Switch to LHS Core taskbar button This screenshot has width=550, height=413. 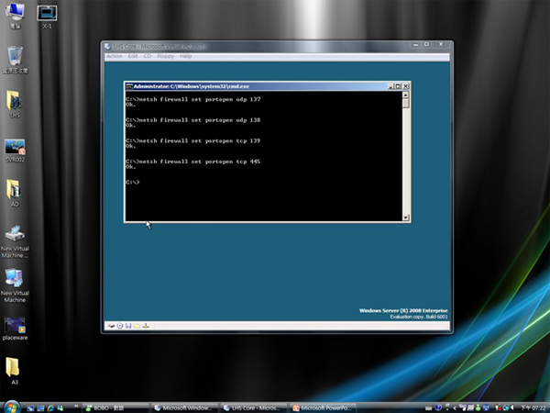click(x=255, y=406)
